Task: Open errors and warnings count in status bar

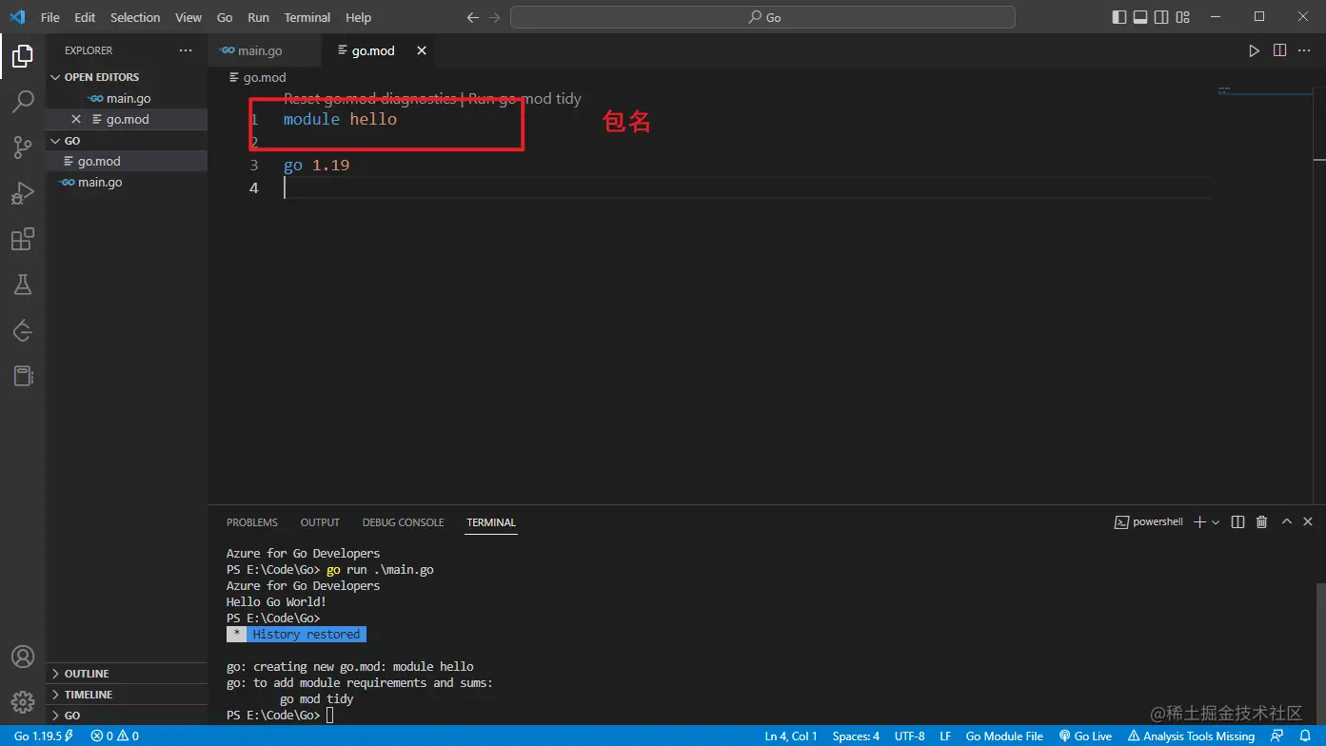Action: coord(115,736)
